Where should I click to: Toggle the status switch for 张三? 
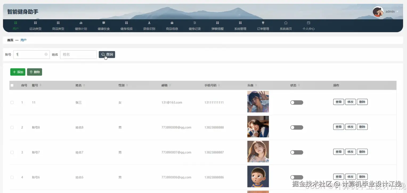(x=297, y=102)
